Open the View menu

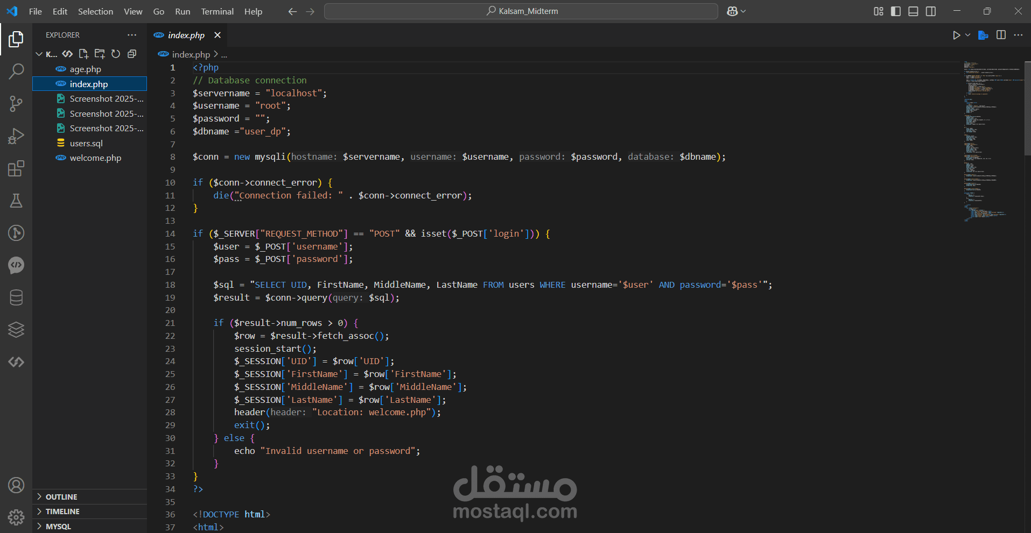pos(133,11)
